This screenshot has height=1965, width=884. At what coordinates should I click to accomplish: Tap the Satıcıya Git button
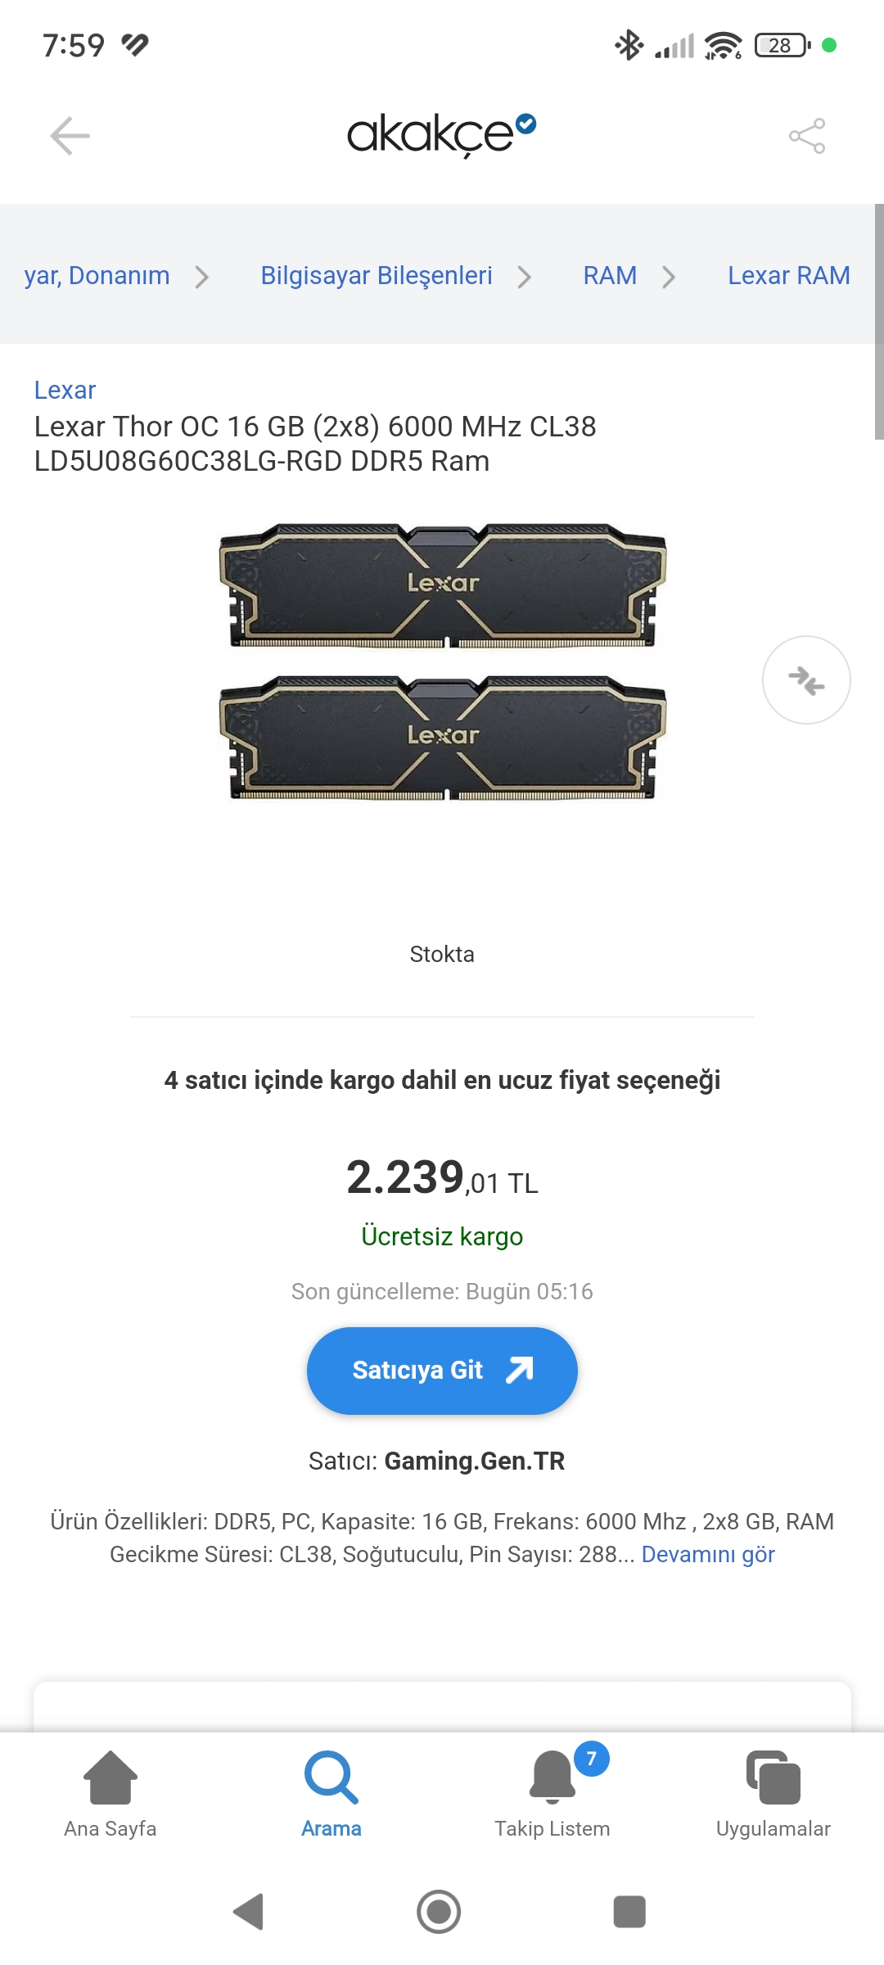[x=442, y=1371]
